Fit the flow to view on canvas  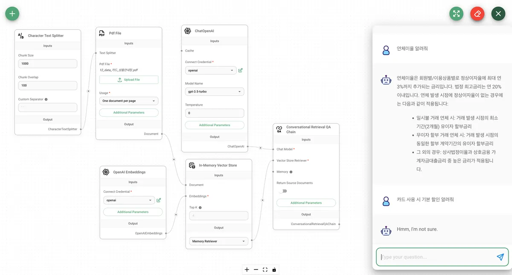point(265,269)
